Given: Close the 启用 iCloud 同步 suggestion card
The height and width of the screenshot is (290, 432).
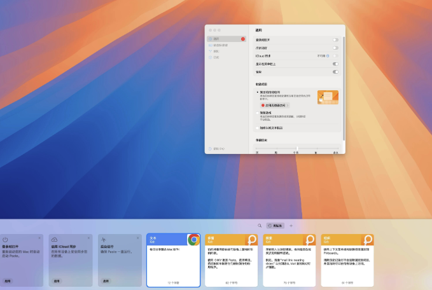Looking at the screenshot, I should tap(88, 238).
